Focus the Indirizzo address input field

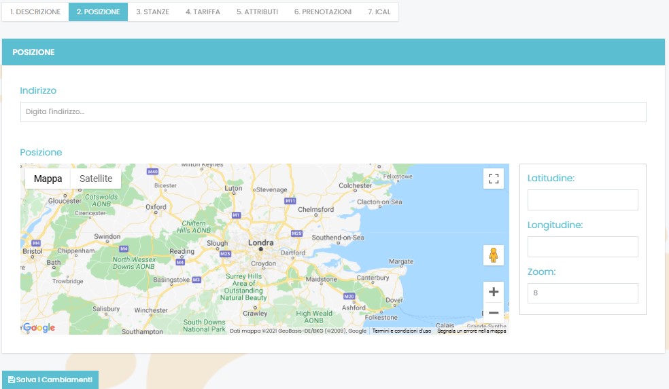pyautogui.click(x=333, y=112)
